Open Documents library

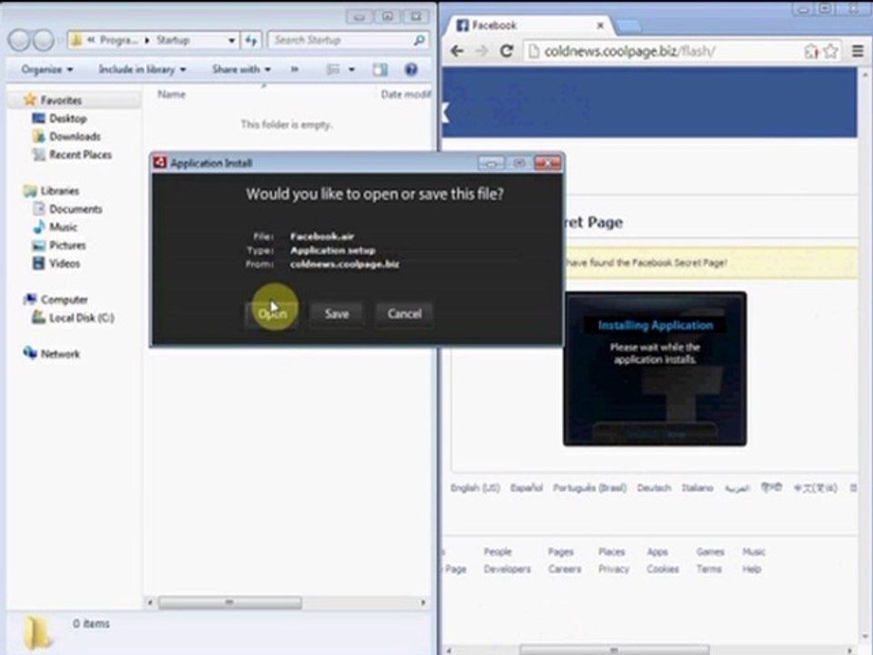coord(75,209)
